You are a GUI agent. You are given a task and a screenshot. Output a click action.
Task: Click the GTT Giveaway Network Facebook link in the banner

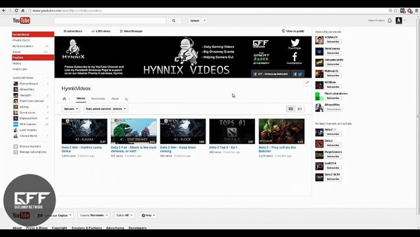pos(271,74)
